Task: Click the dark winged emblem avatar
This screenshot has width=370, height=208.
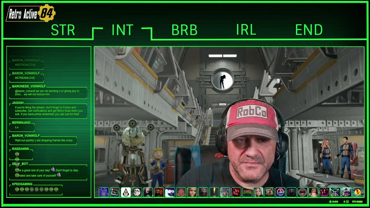Action: (291, 192)
